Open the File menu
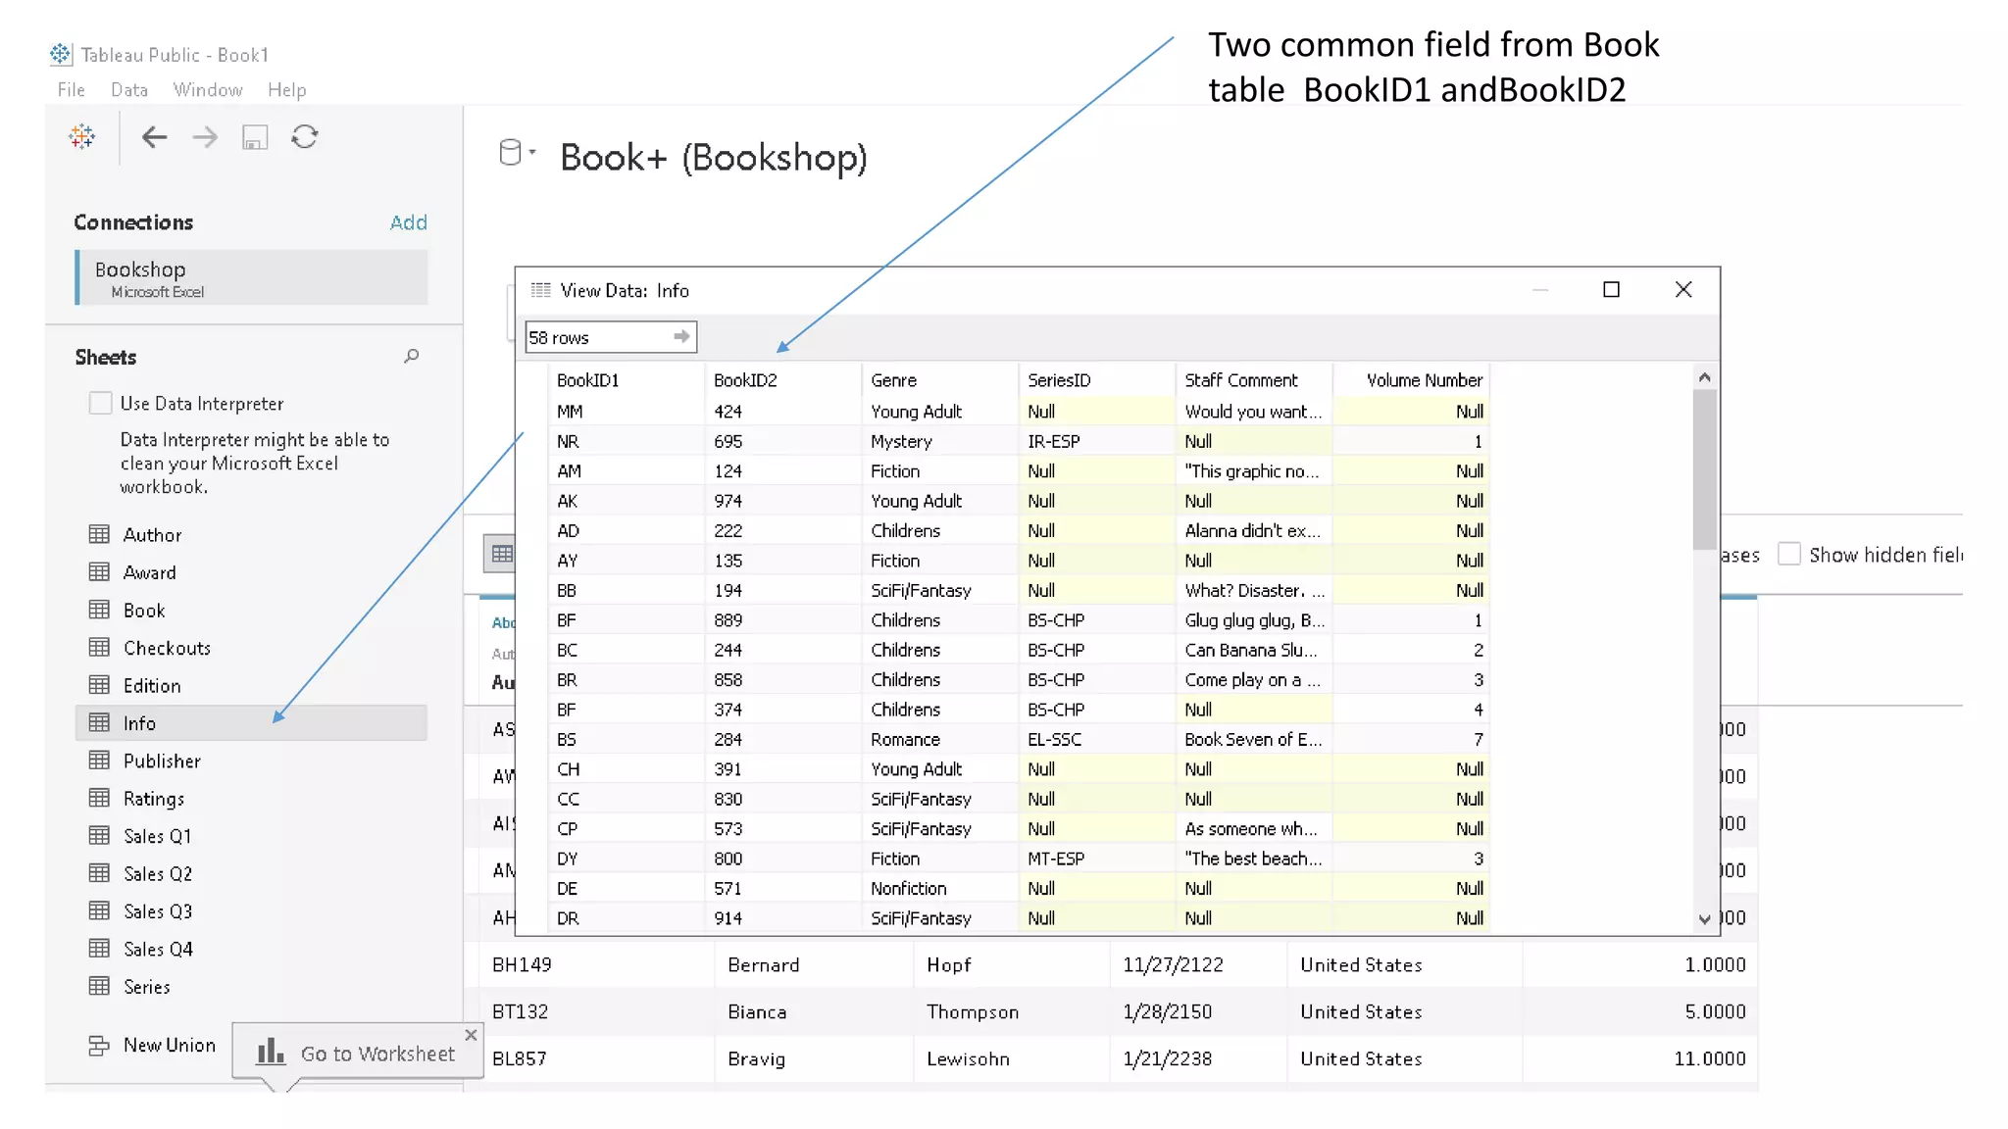 pyautogui.click(x=72, y=89)
